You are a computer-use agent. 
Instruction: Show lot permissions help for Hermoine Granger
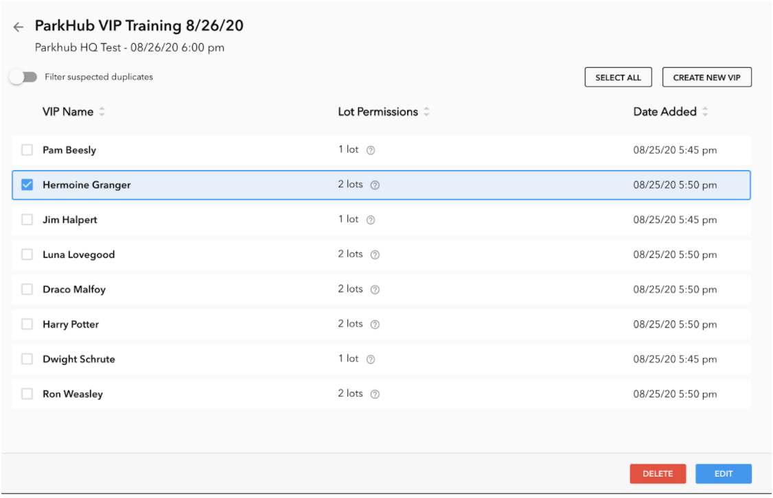pyautogui.click(x=375, y=185)
